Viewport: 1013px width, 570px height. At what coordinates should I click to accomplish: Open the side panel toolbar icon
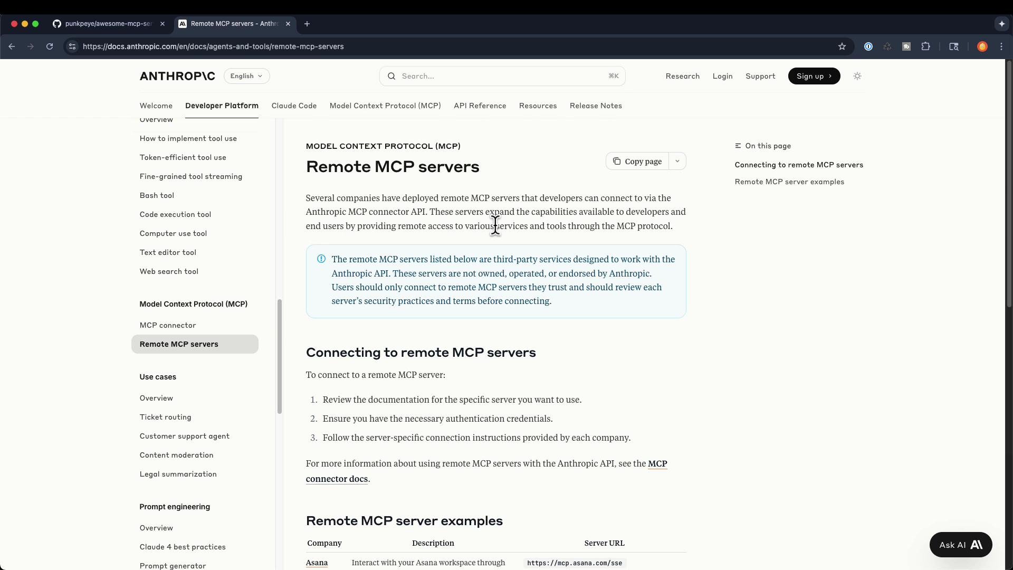(x=954, y=46)
